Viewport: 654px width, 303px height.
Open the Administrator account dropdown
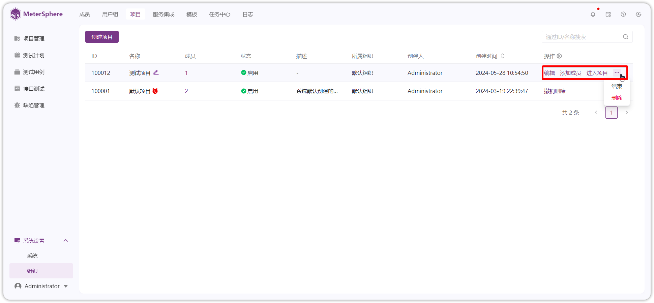click(x=41, y=286)
